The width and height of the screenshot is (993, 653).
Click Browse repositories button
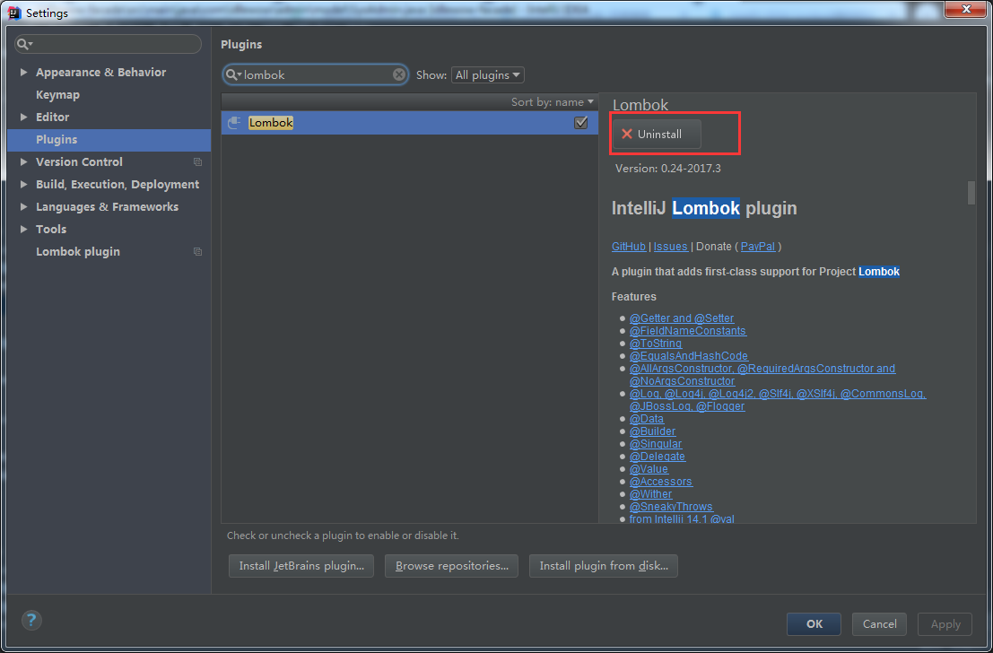(451, 566)
